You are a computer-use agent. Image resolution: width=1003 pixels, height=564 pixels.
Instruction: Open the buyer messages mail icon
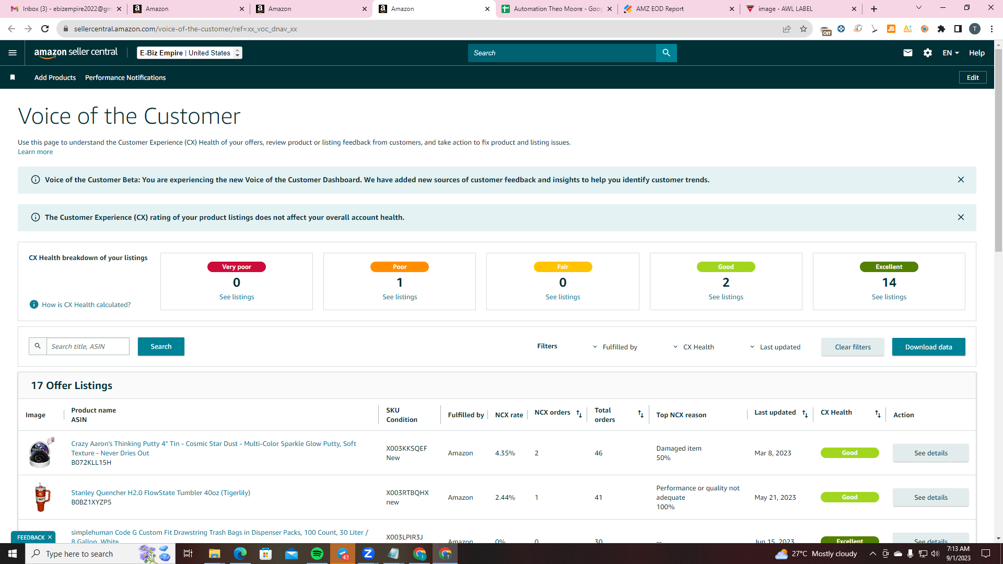tap(908, 53)
